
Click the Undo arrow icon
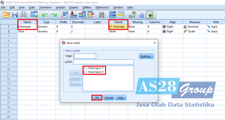pos(45,15)
